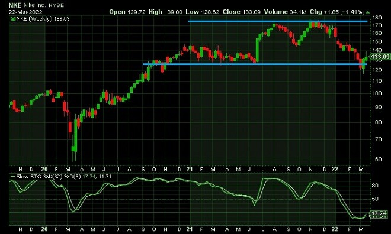Click the Low 128.62 value

[203, 12]
